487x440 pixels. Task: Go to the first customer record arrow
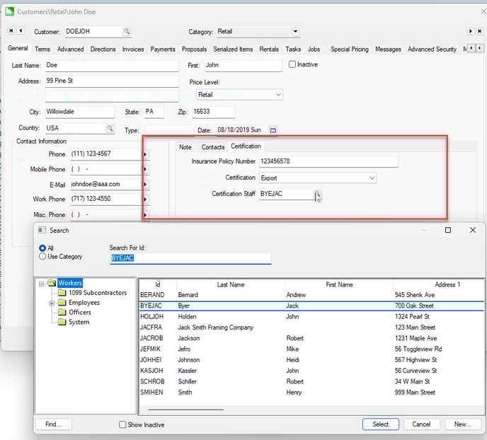11,31
